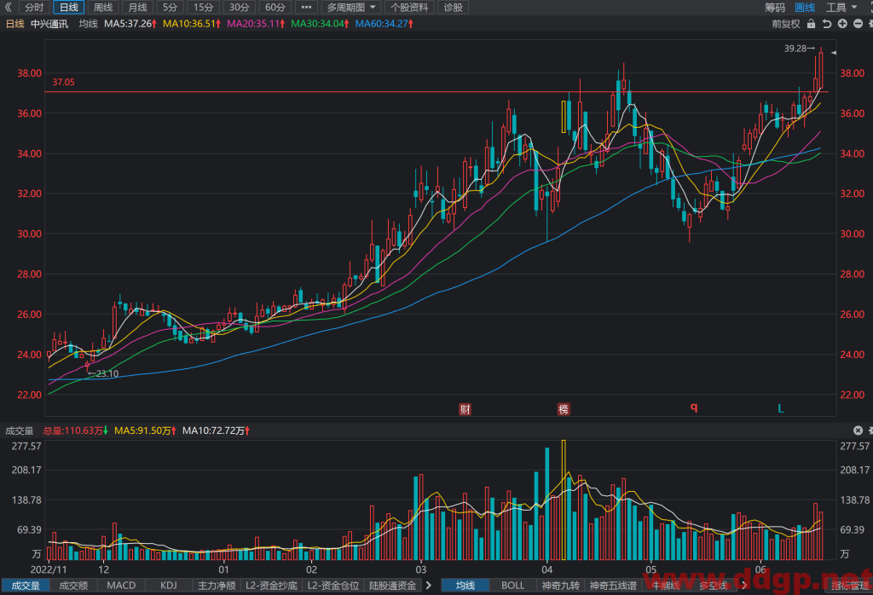Viewport: 873px width, 595px height.
Task: Click the MA5:91.50万 volume average label
Action: click(145, 430)
